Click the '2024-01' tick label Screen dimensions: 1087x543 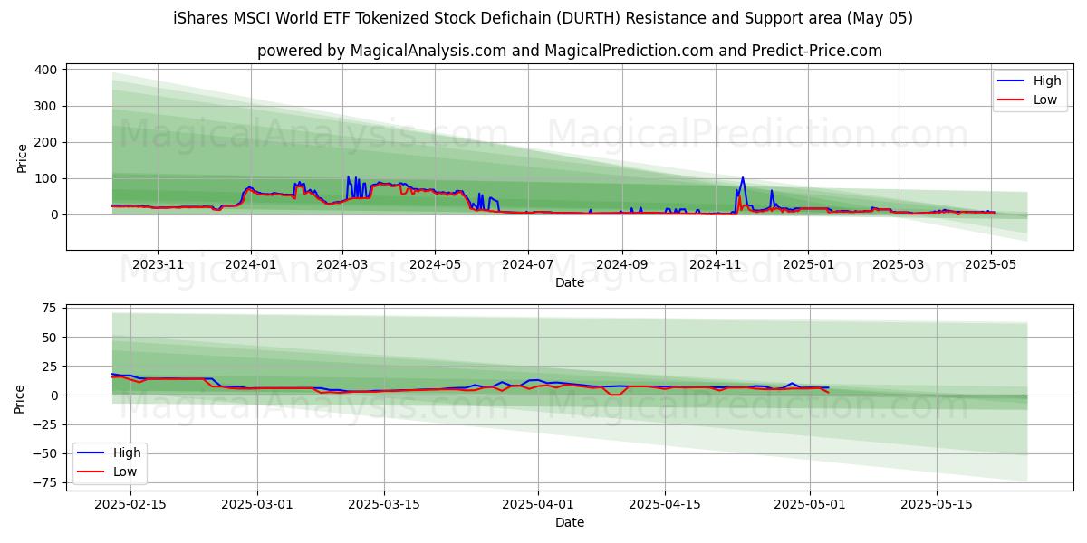250,264
